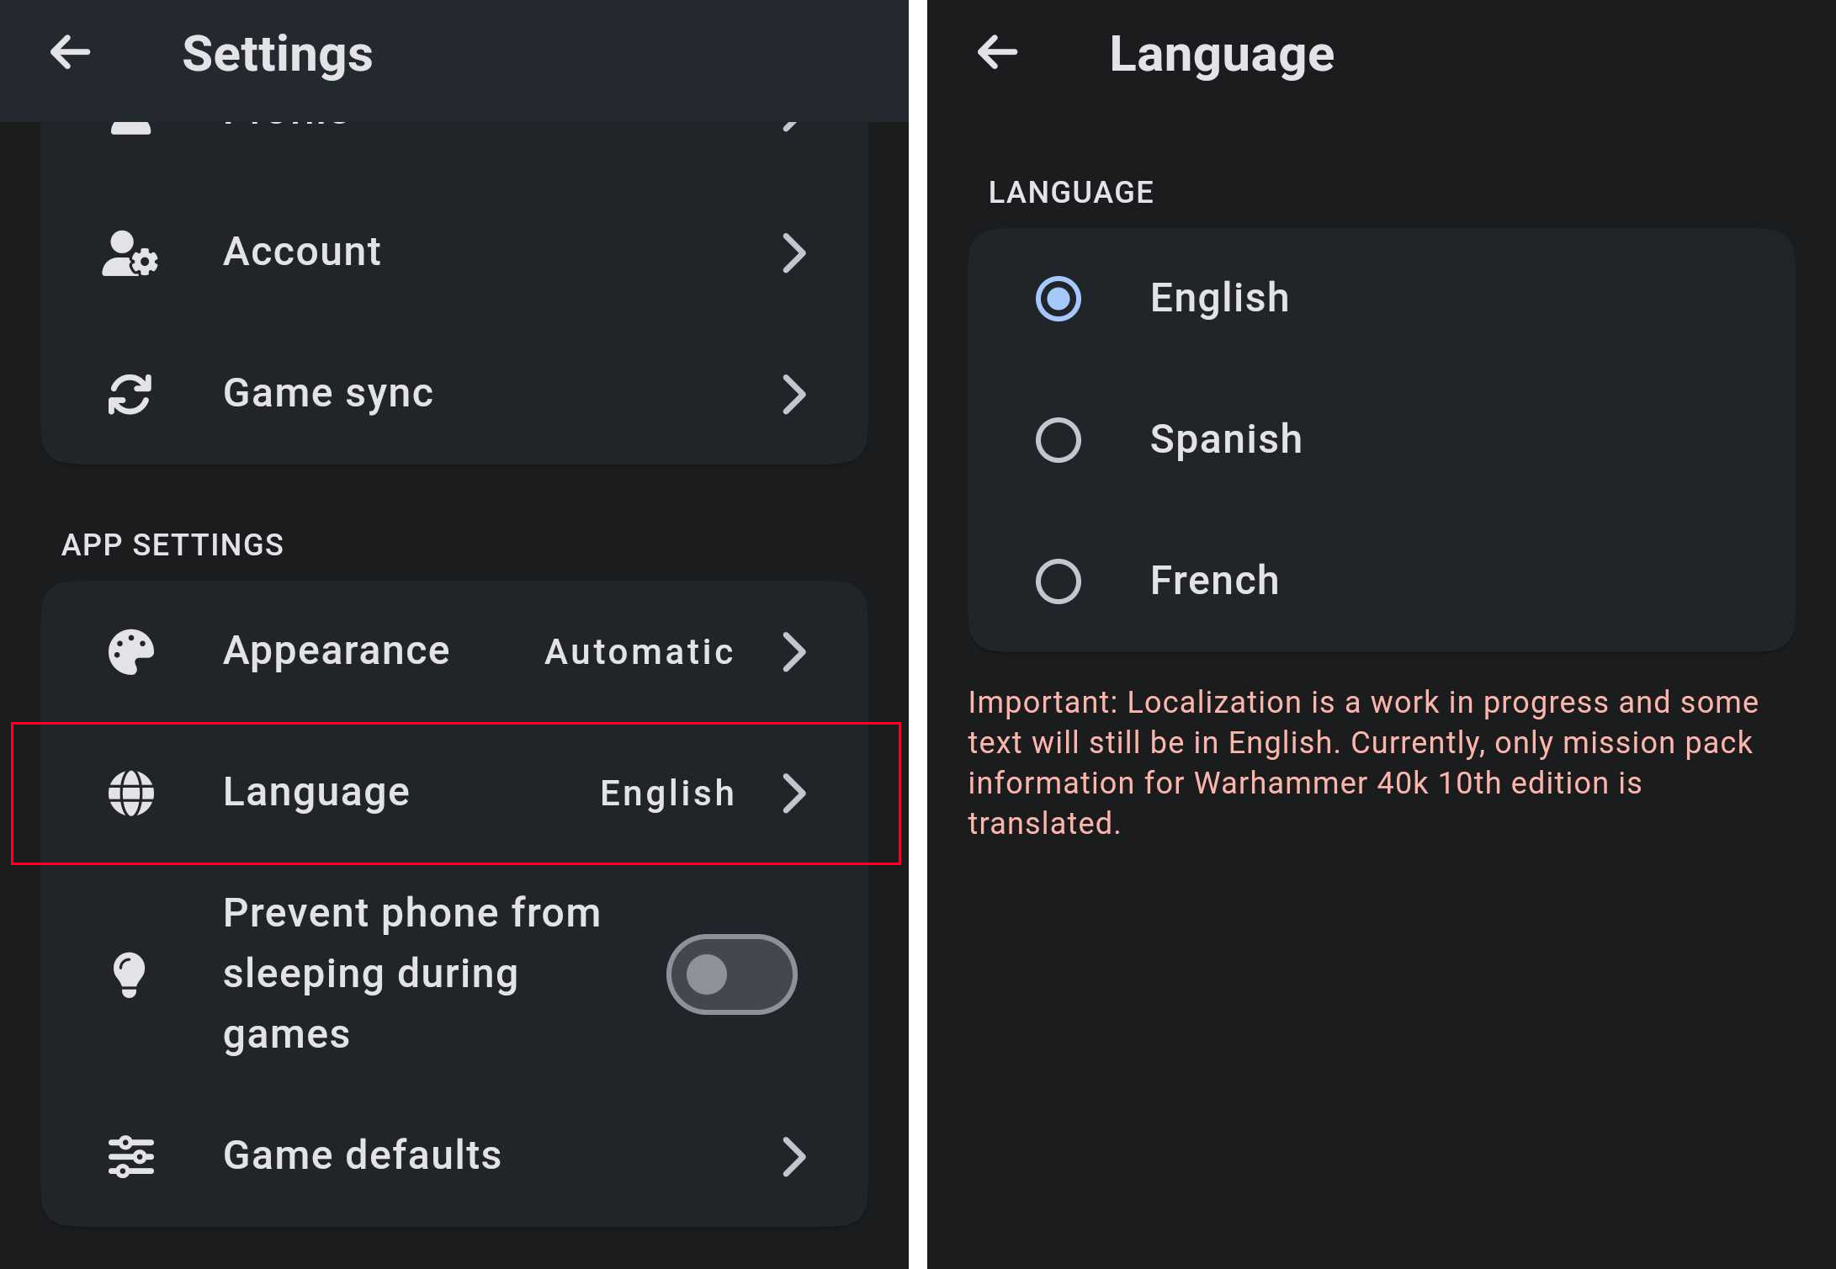
Task: Click the Language globe icon
Action: click(131, 793)
